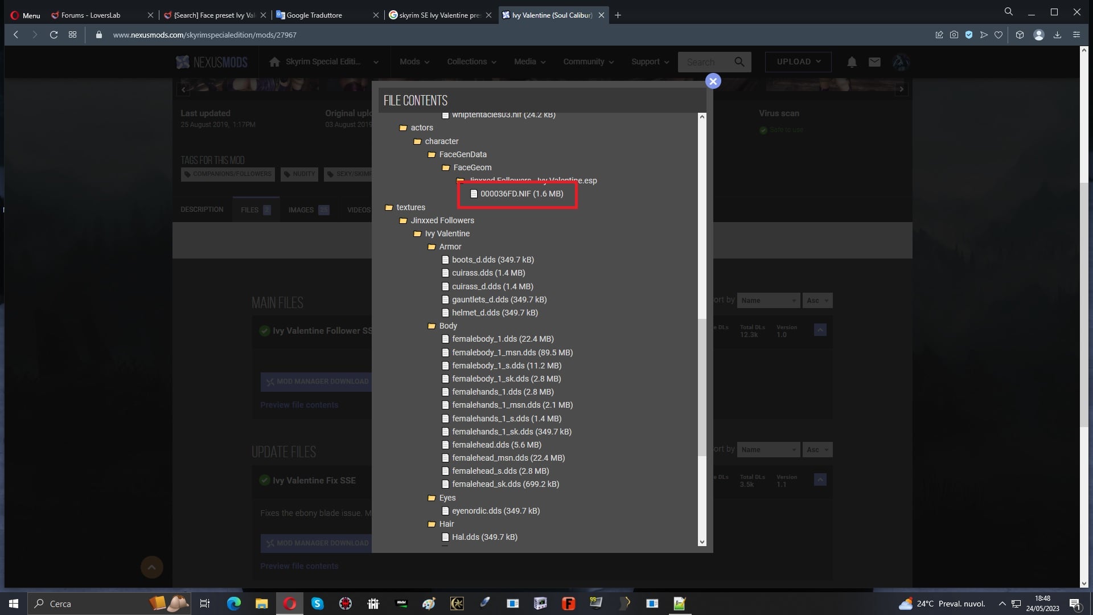
Task: Select femalebody_1_msn.dds file
Action: point(508,352)
